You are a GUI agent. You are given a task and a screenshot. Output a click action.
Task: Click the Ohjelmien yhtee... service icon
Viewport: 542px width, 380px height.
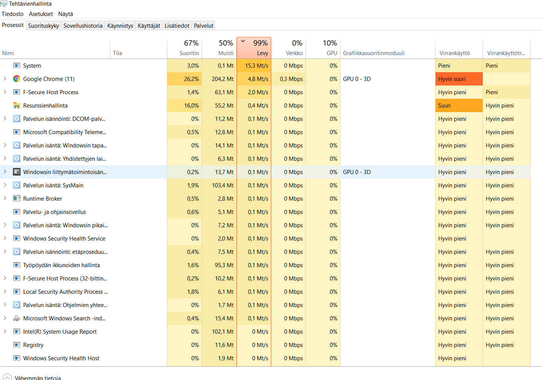(x=17, y=305)
